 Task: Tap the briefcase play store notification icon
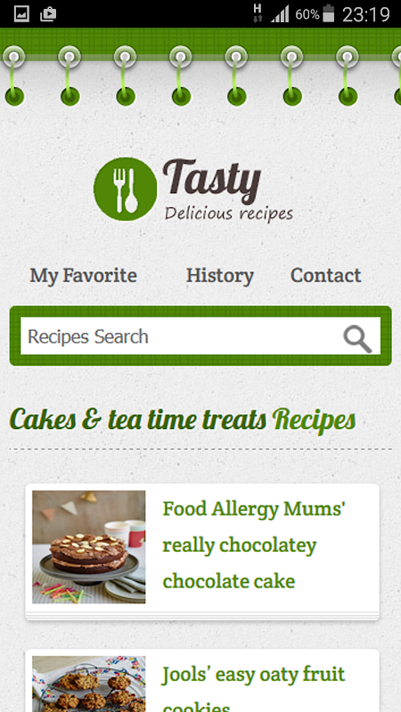[48, 14]
